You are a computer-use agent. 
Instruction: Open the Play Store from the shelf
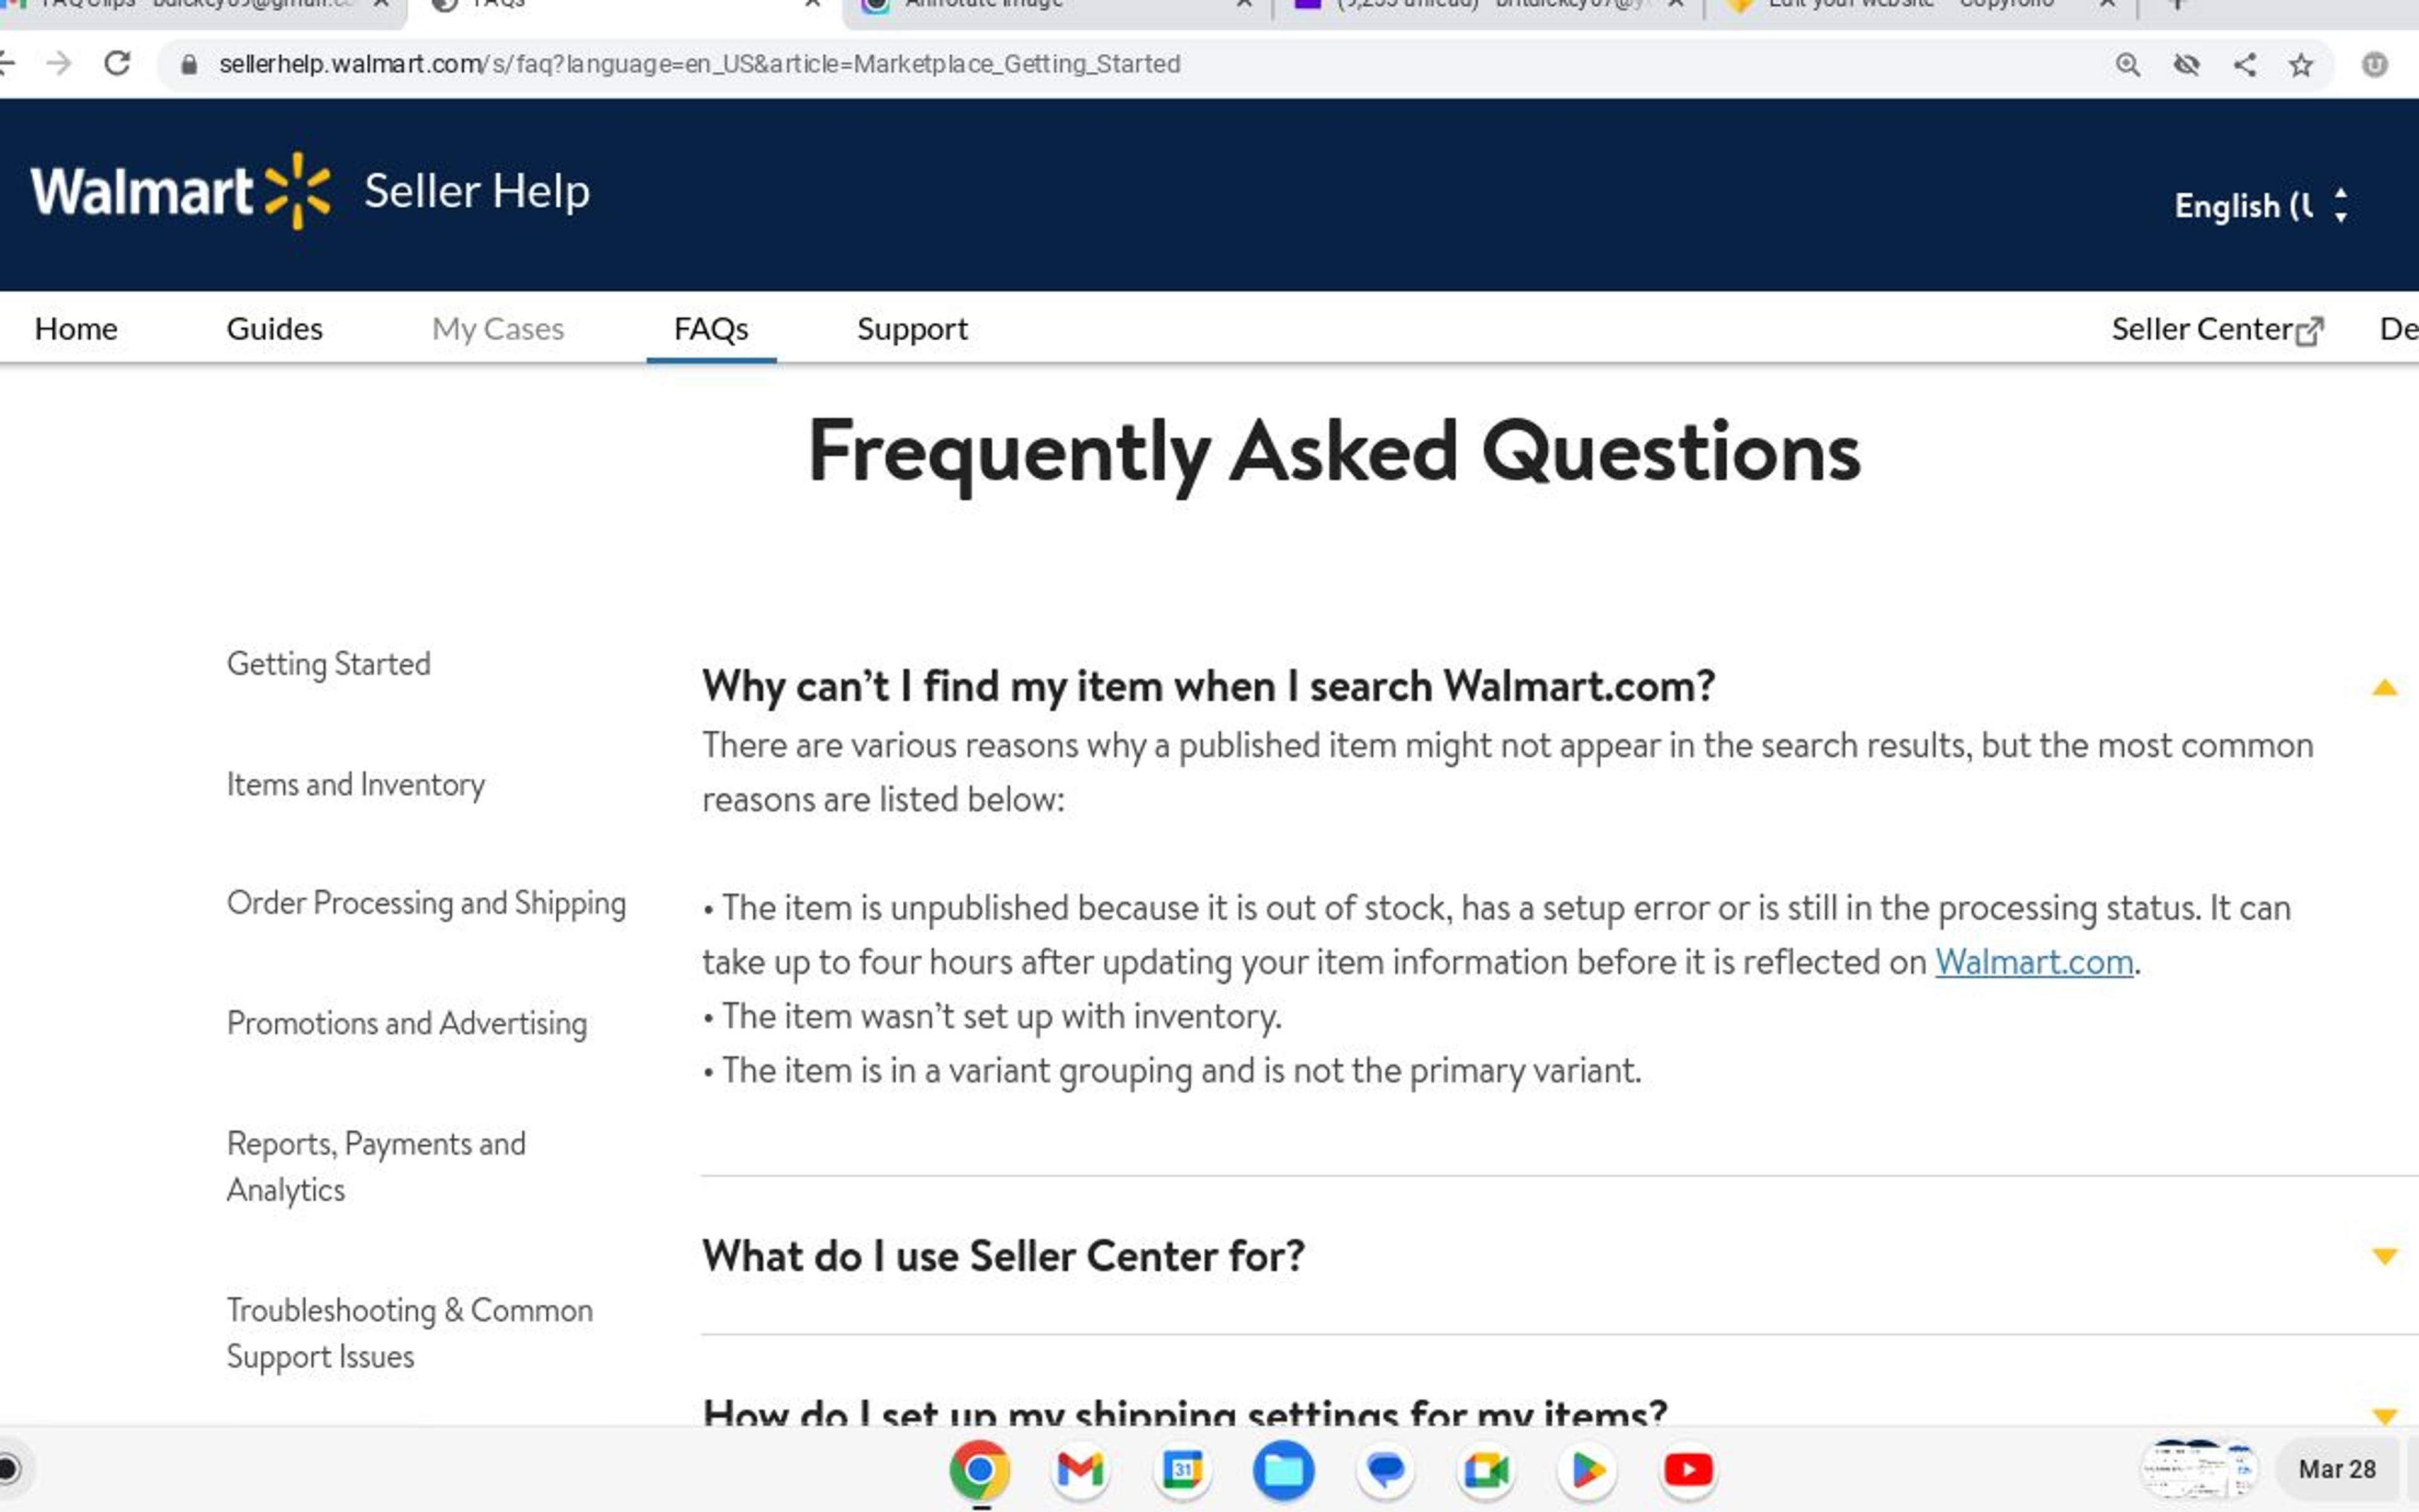point(1587,1470)
